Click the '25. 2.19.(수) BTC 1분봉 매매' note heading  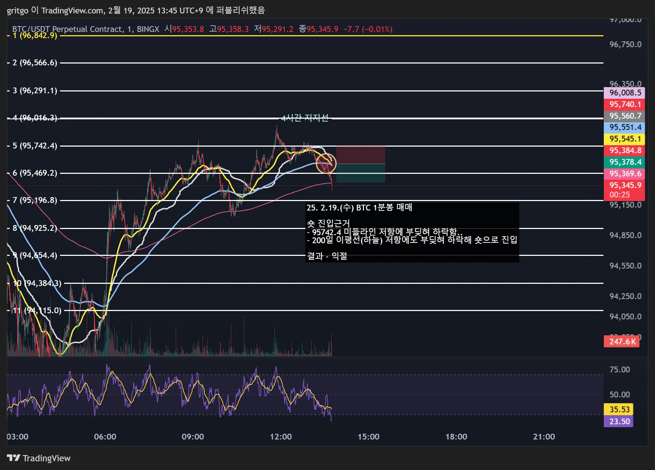coord(359,208)
